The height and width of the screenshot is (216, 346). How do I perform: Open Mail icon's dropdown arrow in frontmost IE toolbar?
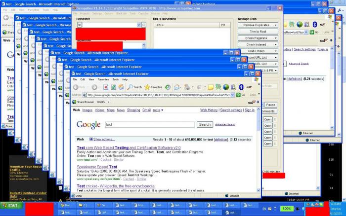point(181,87)
